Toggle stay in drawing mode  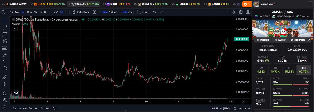[4, 100]
